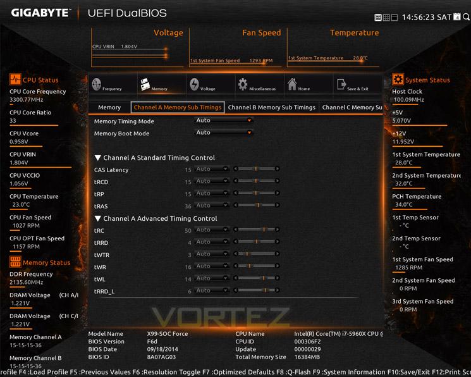Go to the Home icon
Viewport: 471px width, 377px height.
[x=292, y=84]
